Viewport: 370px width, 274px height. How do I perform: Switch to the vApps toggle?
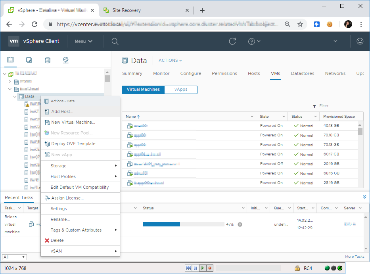click(x=181, y=90)
